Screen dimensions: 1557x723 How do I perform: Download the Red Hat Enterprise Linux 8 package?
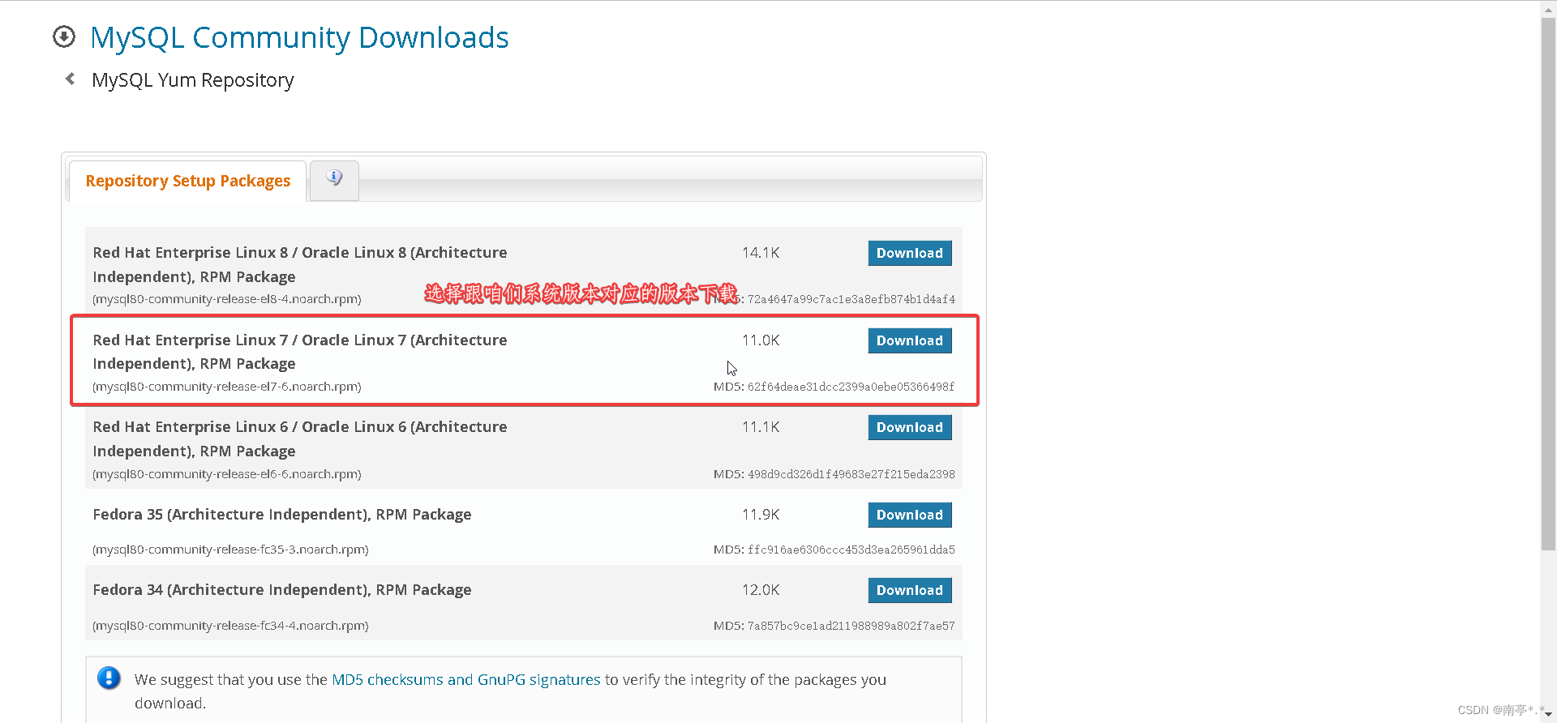point(910,253)
